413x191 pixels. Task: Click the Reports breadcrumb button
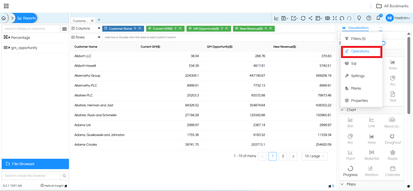(x=27, y=18)
